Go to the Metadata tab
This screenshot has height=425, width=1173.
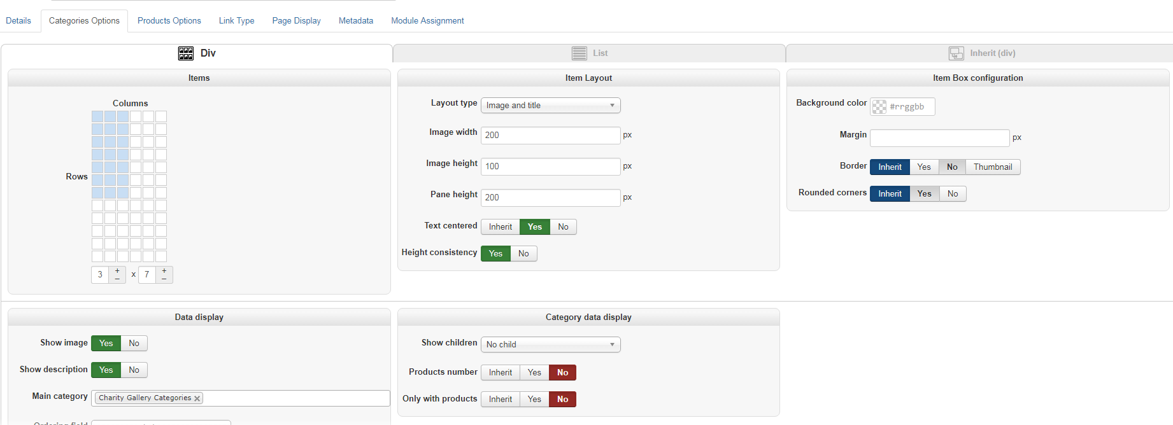click(x=356, y=21)
